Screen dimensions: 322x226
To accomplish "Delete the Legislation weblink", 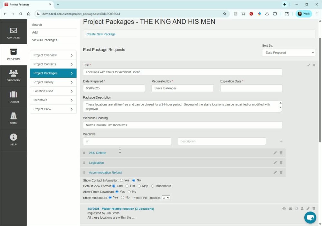I will click(x=281, y=163).
